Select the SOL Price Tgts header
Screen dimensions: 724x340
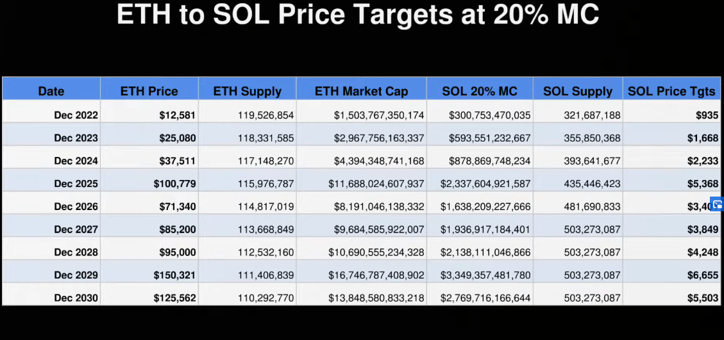pos(671,92)
